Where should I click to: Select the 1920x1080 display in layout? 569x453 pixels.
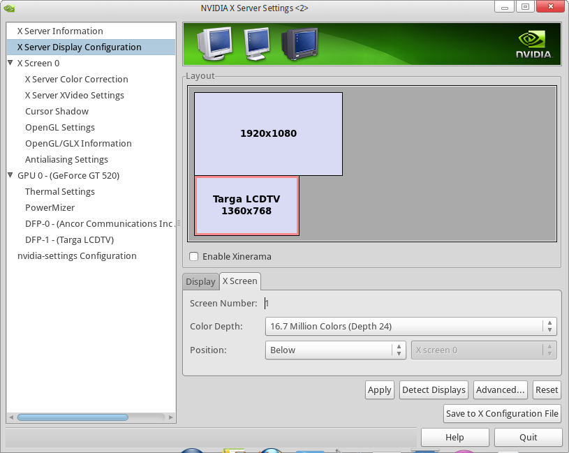click(269, 134)
